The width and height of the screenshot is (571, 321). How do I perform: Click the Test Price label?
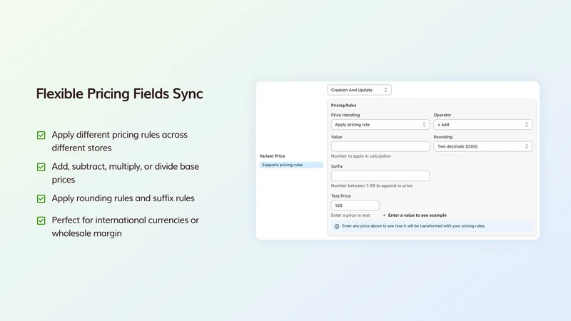[x=341, y=195]
